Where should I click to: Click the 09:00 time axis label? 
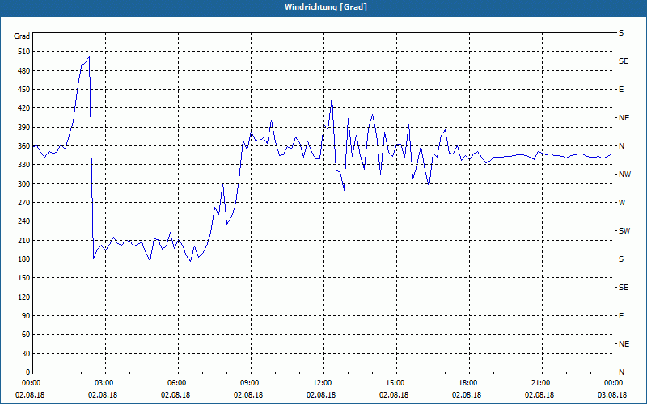tap(248, 383)
